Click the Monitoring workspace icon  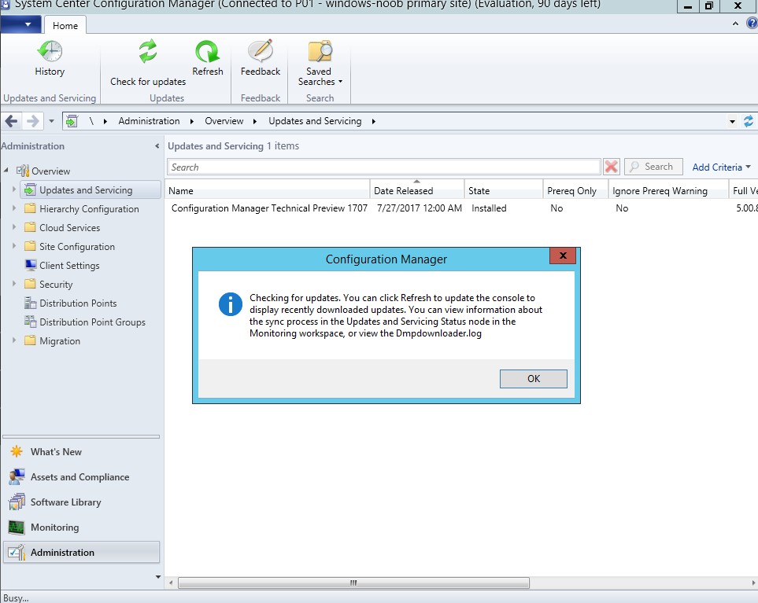pyautogui.click(x=17, y=528)
